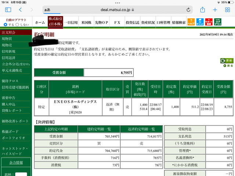This screenshot has height=176, width=235.
Task: Select 需要申告 in sidebar
Action: point(8,98)
